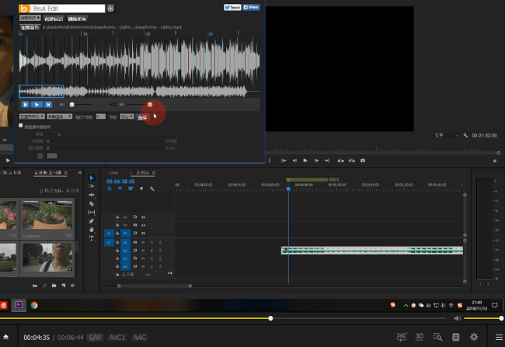The image size is (505, 347).
Task: Click the timeline wrench settings icon
Action: click(x=152, y=188)
